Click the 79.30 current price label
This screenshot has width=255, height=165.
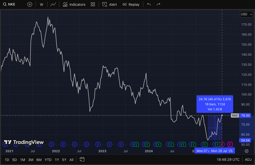(245, 116)
